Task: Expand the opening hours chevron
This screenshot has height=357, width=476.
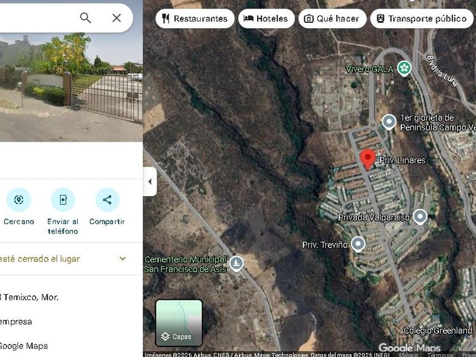Action: (x=122, y=258)
